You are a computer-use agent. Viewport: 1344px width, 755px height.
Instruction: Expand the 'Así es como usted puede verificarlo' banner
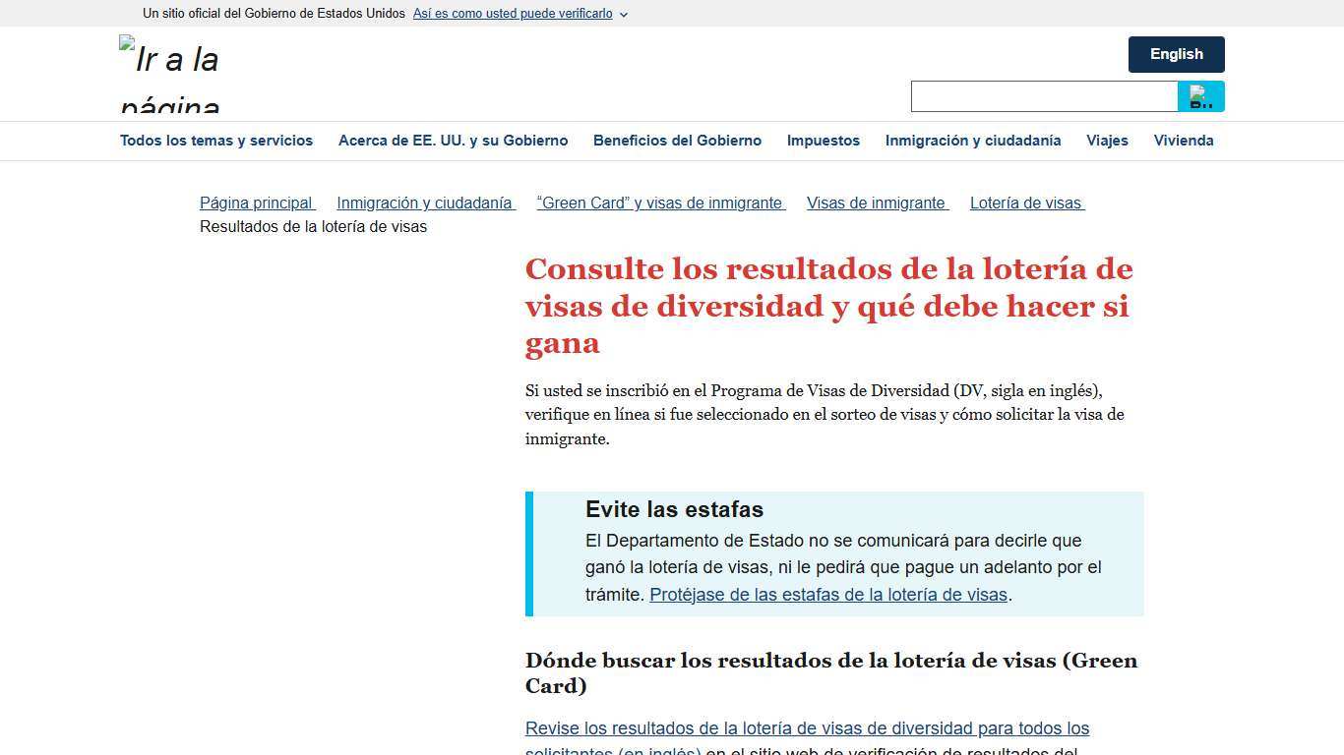click(x=512, y=14)
